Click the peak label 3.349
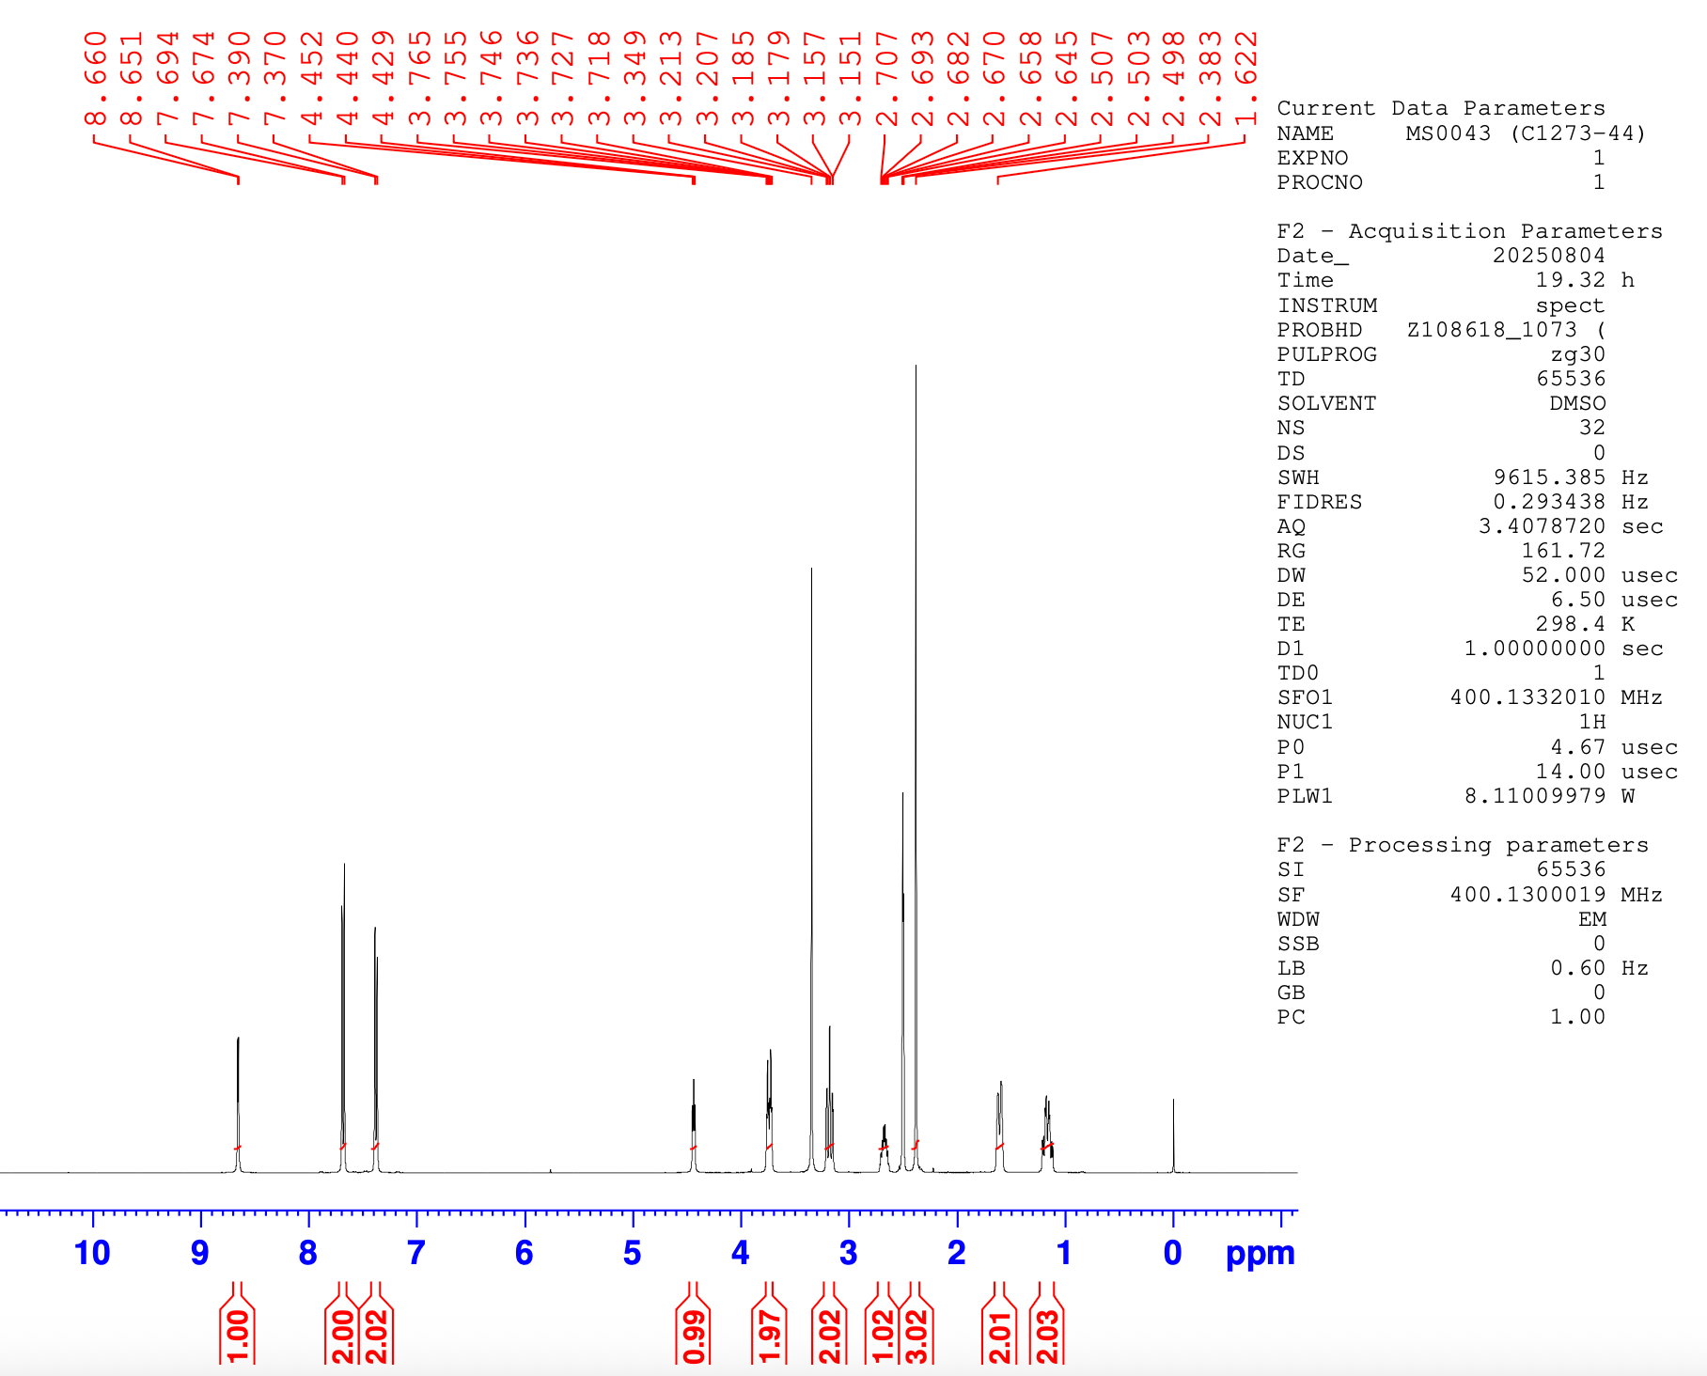This screenshot has width=1707, height=1376. point(634,79)
